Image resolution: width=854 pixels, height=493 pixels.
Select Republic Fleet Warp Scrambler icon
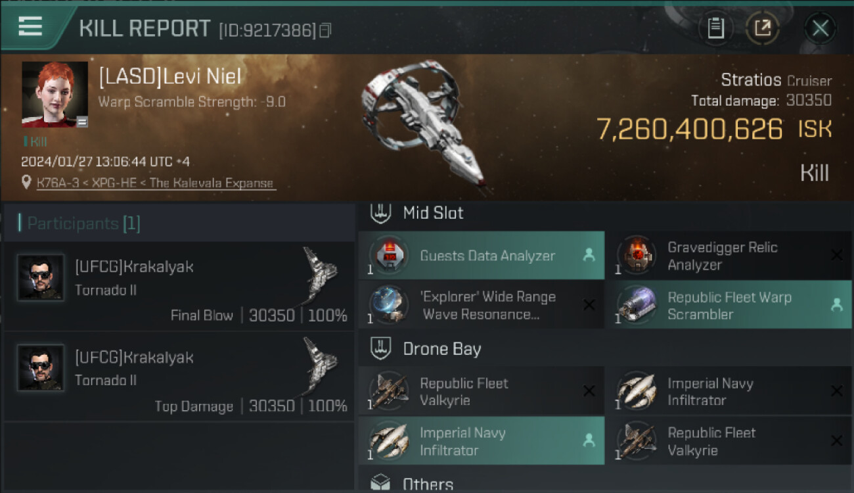(636, 305)
